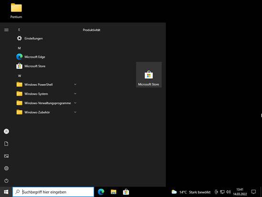Click the user account icon in the Start sidebar
Image resolution: width=262 pixels, height=197 pixels.
pos(6,131)
